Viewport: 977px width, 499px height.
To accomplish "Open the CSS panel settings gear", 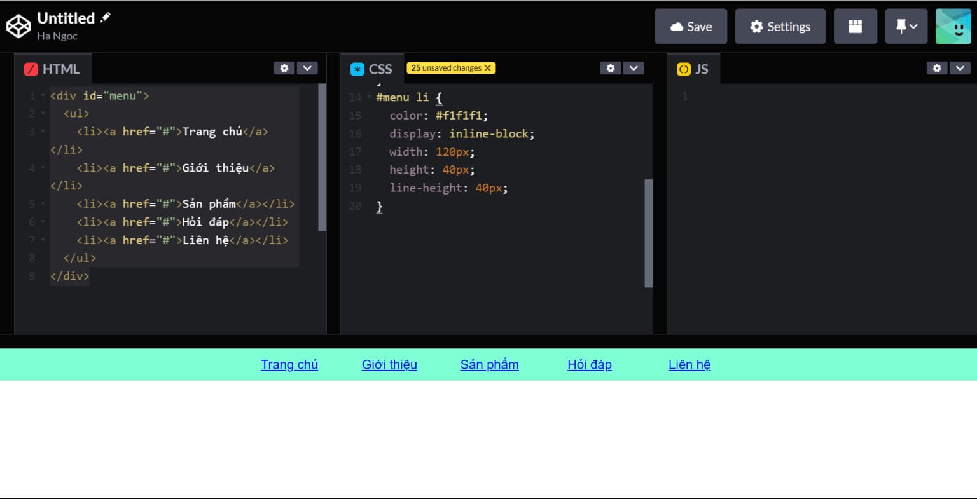I will tap(610, 68).
